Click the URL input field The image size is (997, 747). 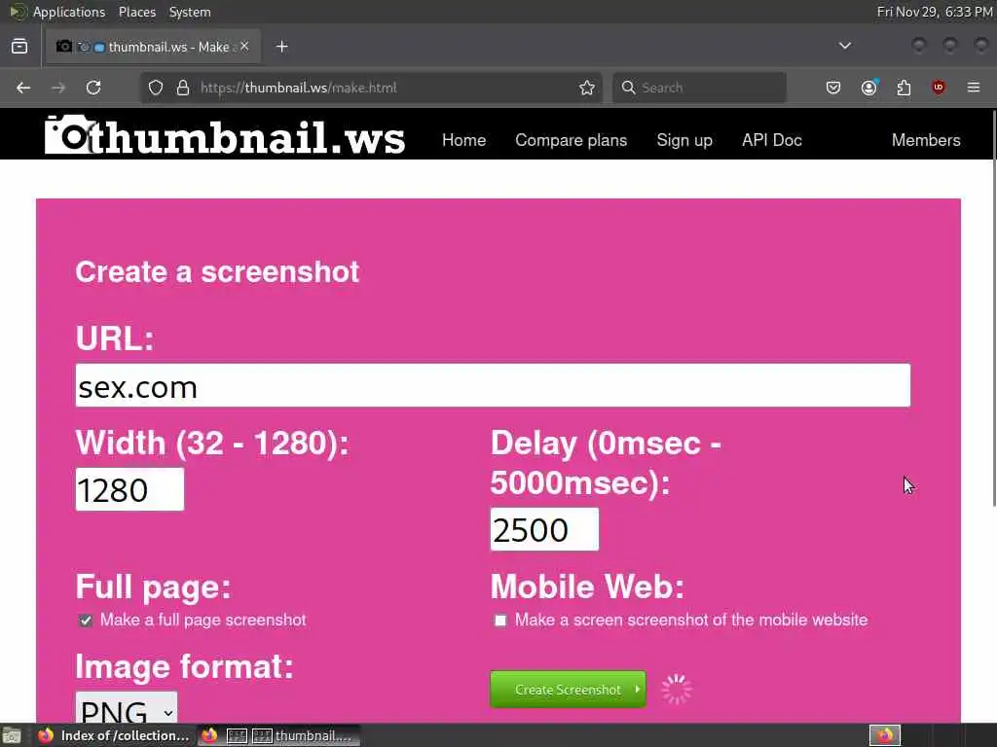tap(493, 385)
